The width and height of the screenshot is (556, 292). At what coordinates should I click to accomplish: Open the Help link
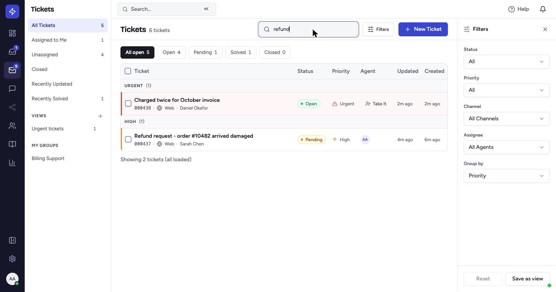(x=519, y=9)
